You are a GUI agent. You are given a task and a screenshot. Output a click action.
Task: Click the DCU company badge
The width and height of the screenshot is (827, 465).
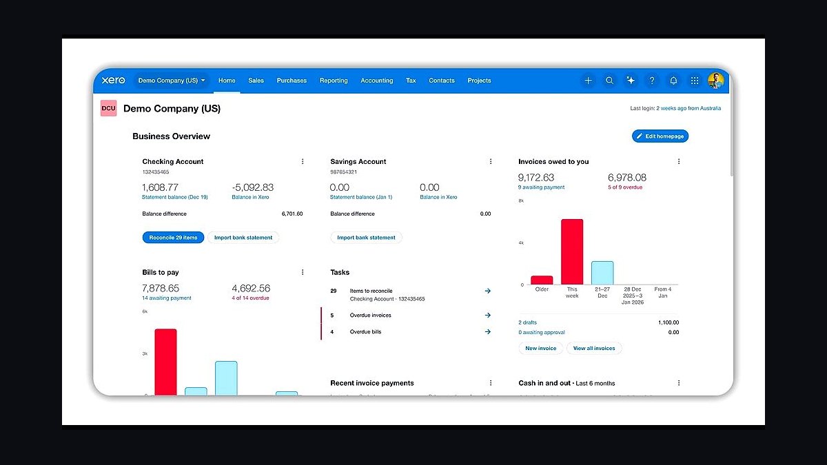pyautogui.click(x=108, y=108)
